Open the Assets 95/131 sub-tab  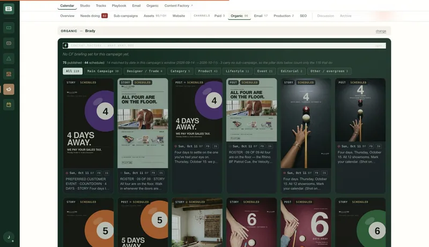coord(155,16)
